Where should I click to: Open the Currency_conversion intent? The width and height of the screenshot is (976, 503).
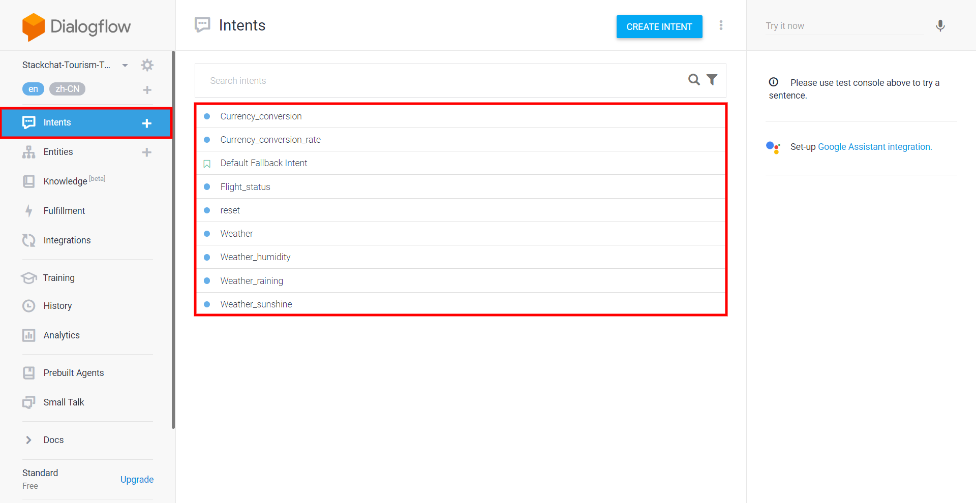click(x=461, y=116)
